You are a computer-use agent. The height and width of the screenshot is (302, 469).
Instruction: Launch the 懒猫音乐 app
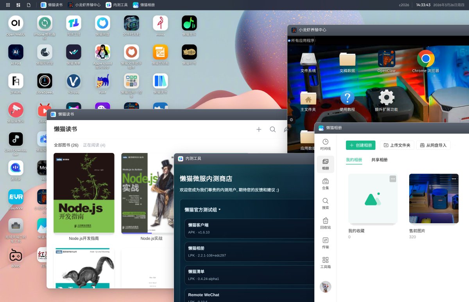click(189, 23)
